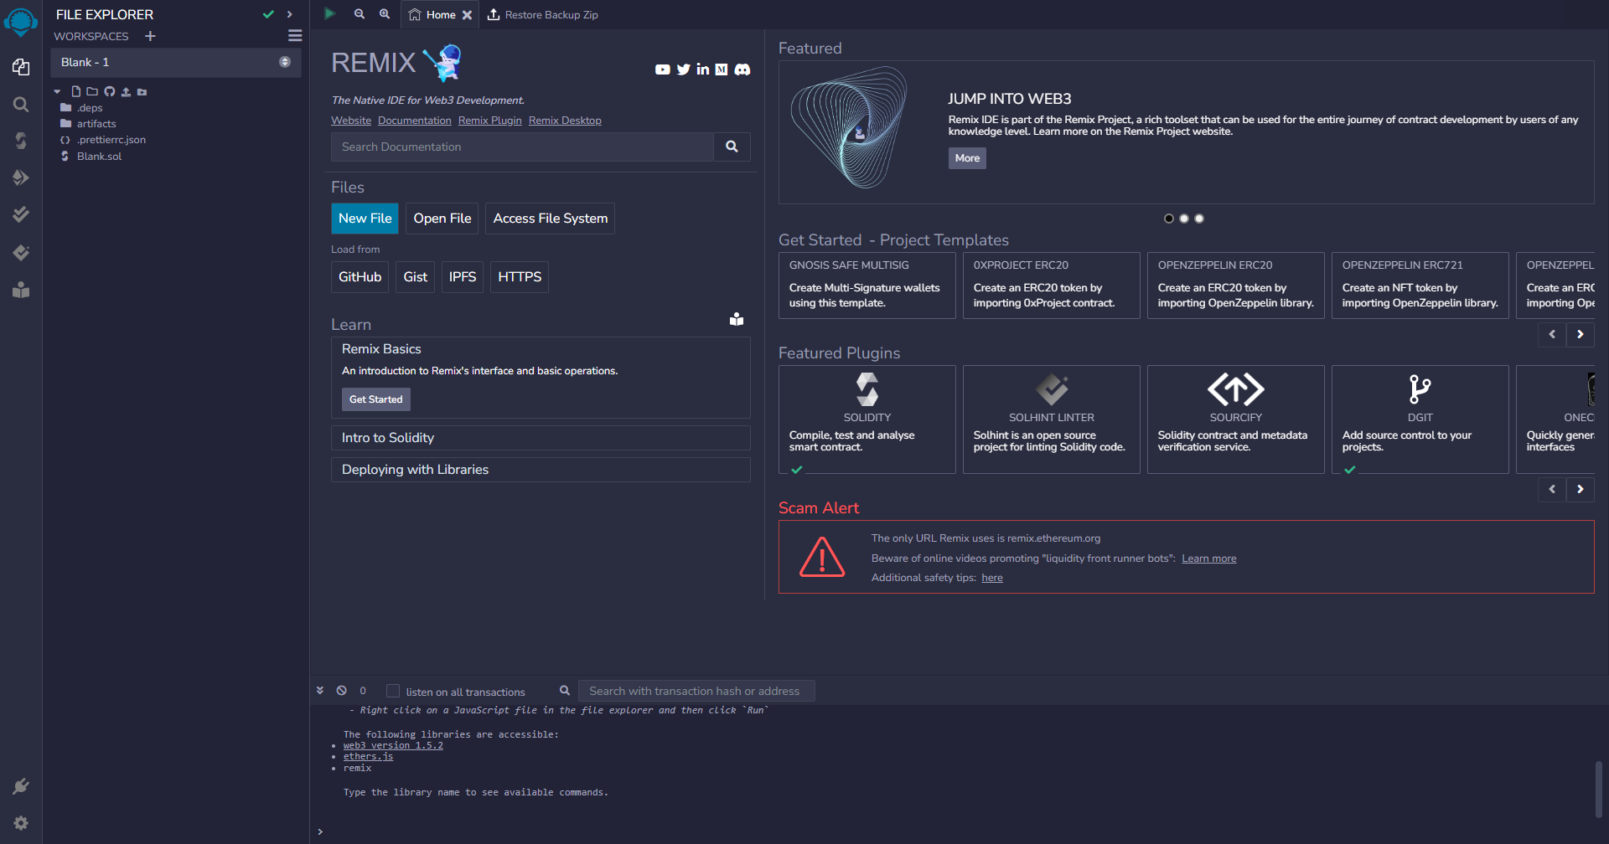Screen dimensions: 1609x844
Task: Select first Featured carousel dot
Action: pos(1169,219)
